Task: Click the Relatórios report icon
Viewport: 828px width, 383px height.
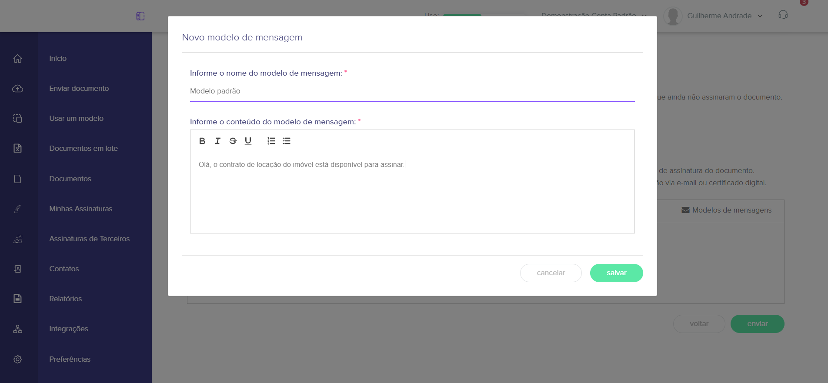Action: point(17,299)
